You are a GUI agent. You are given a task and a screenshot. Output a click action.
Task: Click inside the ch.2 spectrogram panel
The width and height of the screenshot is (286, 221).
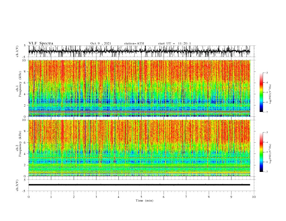[139, 148]
